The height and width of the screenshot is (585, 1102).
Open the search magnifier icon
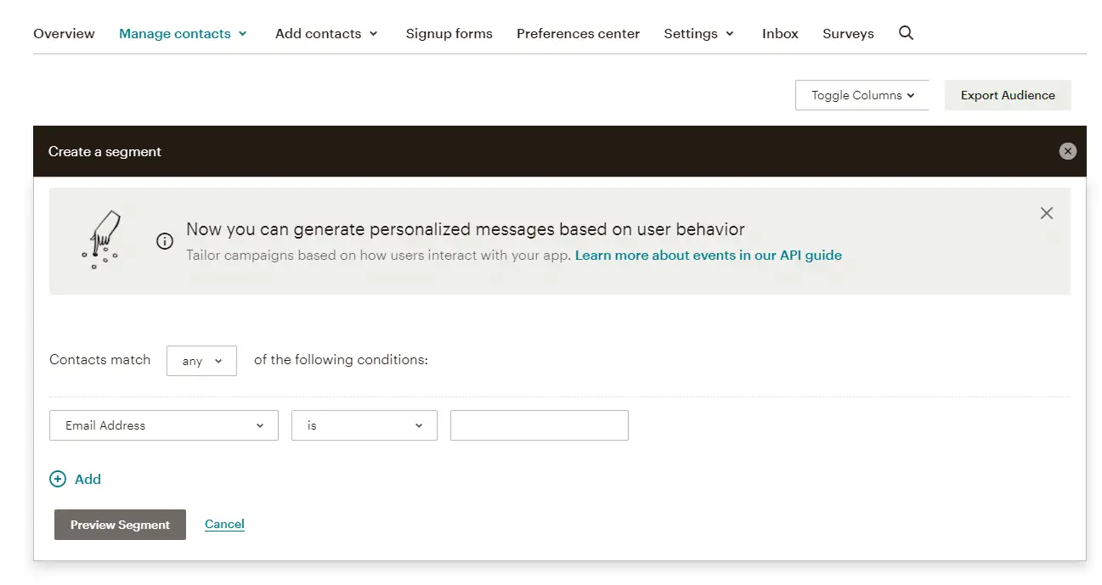906,33
